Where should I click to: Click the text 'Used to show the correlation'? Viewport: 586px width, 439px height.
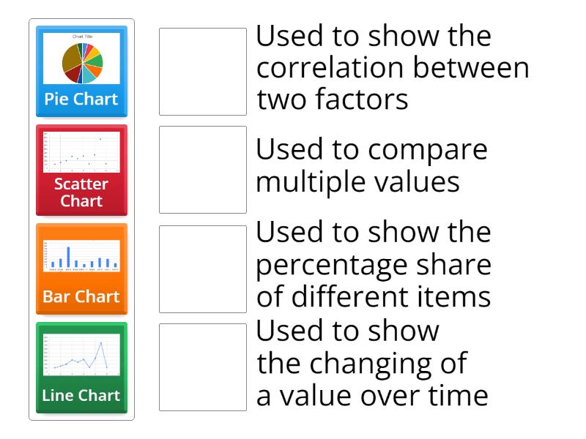click(x=374, y=36)
